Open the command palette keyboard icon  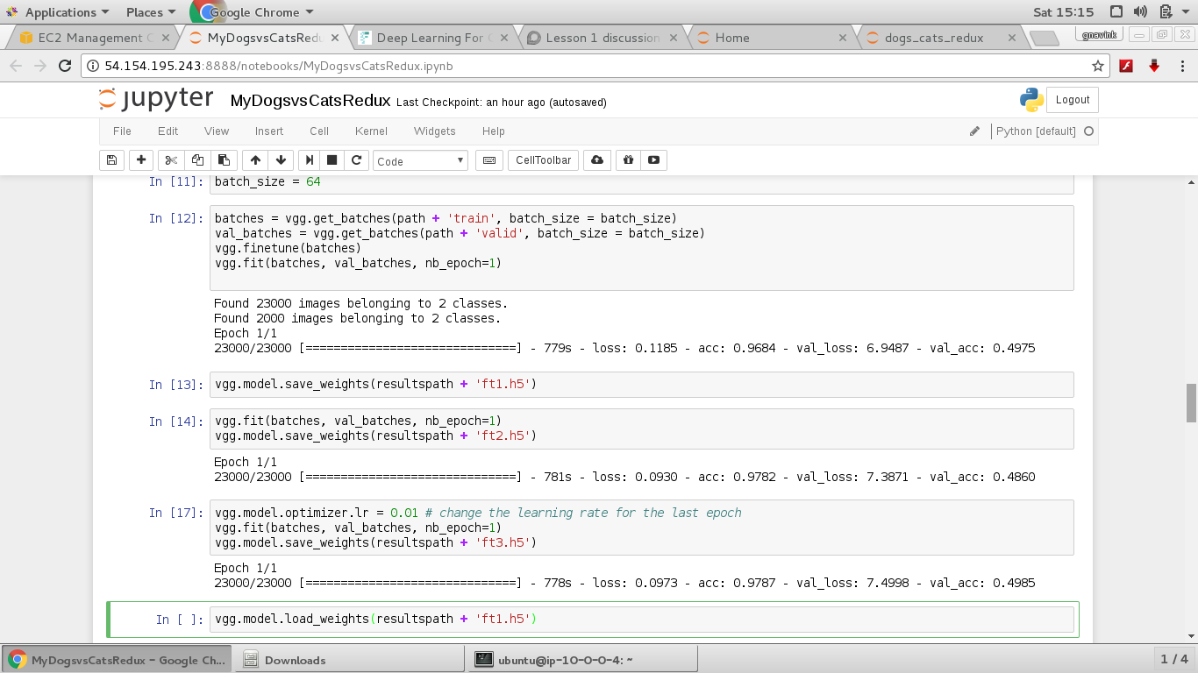[x=489, y=160]
